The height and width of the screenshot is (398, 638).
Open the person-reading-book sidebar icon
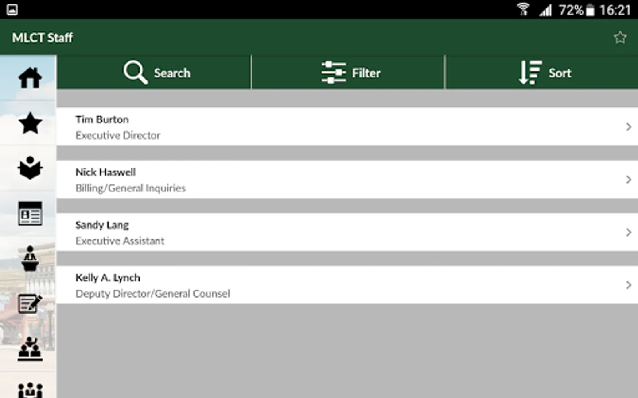tap(30, 168)
